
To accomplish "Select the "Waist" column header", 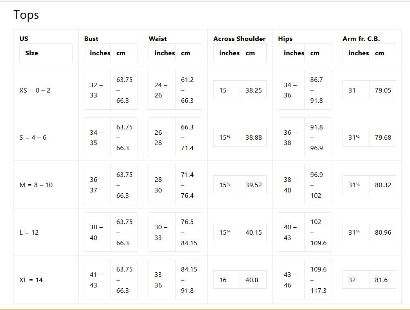I will [158, 38].
